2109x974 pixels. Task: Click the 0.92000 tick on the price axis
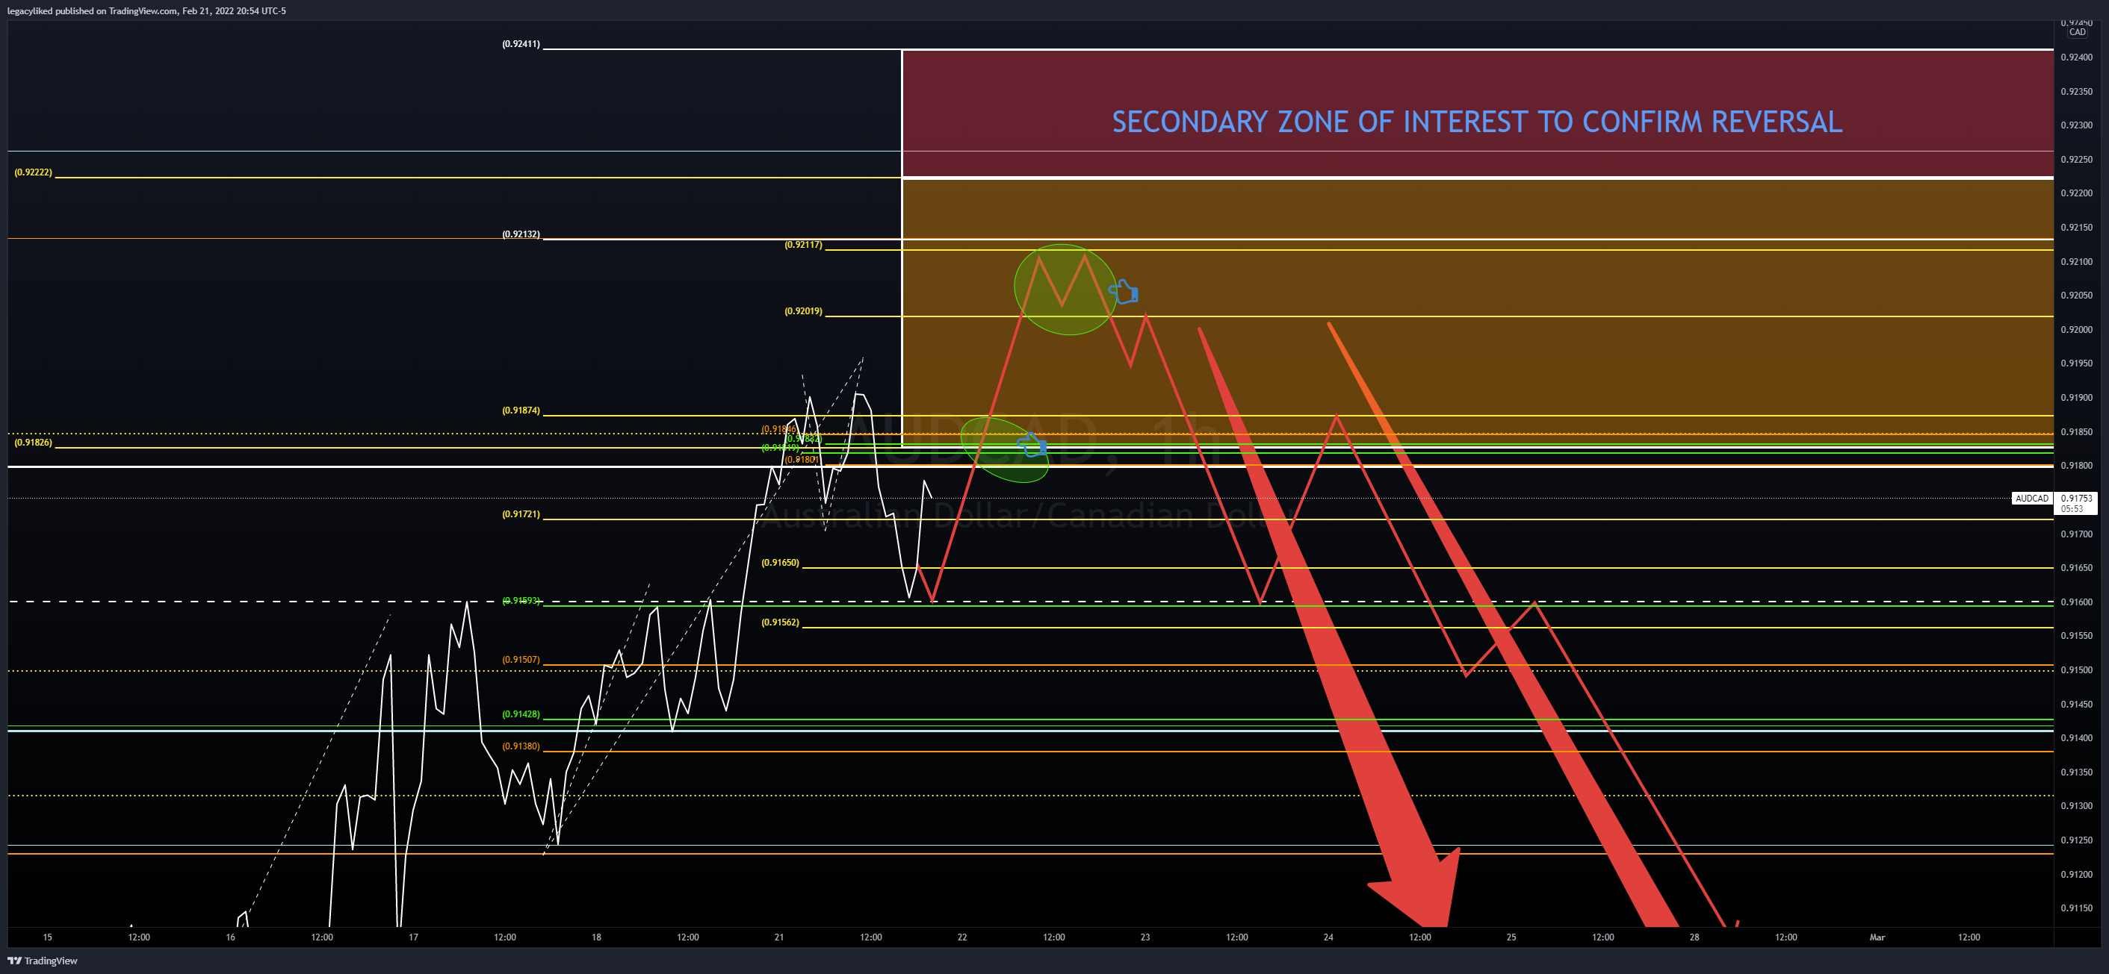click(x=2076, y=330)
